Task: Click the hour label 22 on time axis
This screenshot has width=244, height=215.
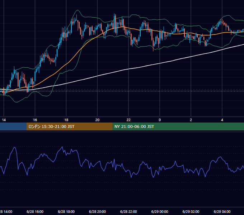Action: pos(128,120)
